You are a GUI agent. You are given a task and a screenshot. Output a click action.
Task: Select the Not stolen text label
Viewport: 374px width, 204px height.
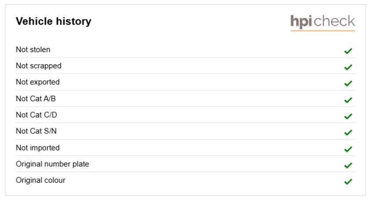33,50
